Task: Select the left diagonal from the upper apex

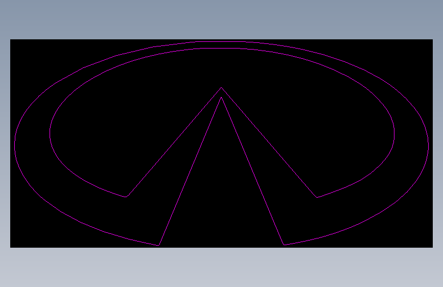Action: click(x=174, y=142)
